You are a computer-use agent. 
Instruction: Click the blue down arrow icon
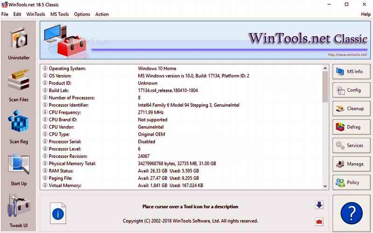point(319,205)
